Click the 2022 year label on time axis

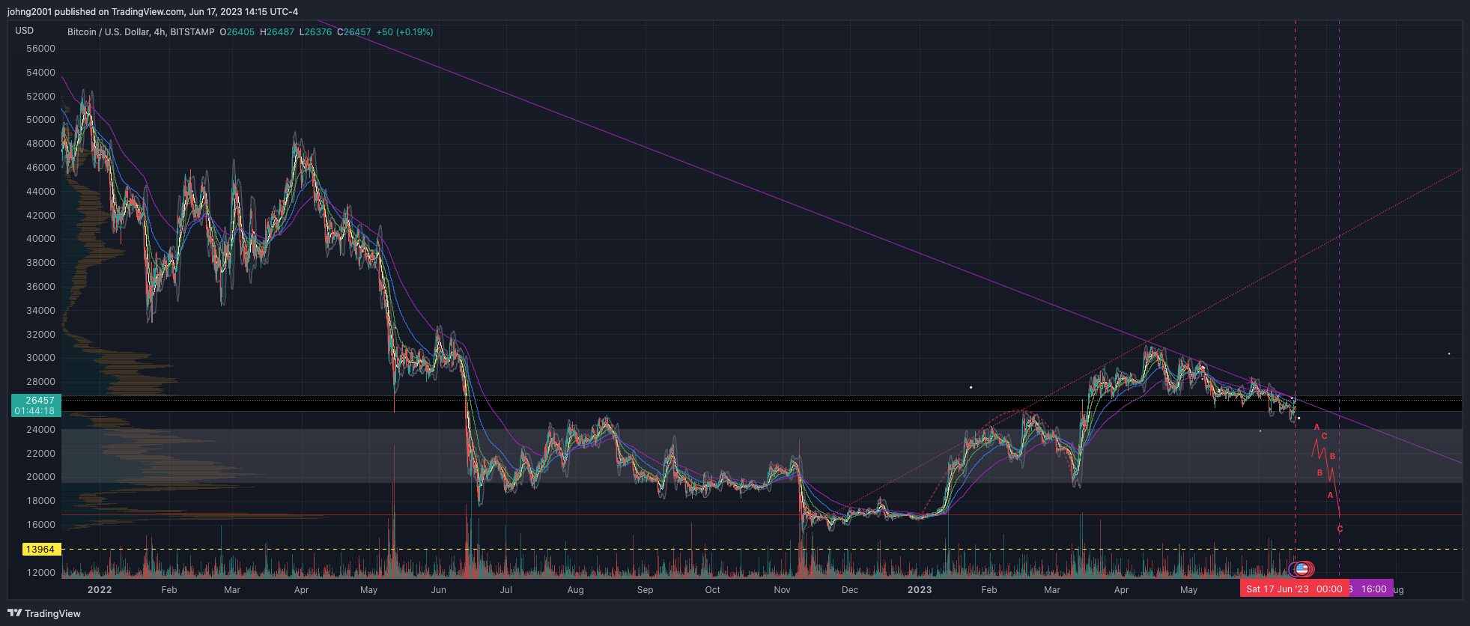click(100, 590)
